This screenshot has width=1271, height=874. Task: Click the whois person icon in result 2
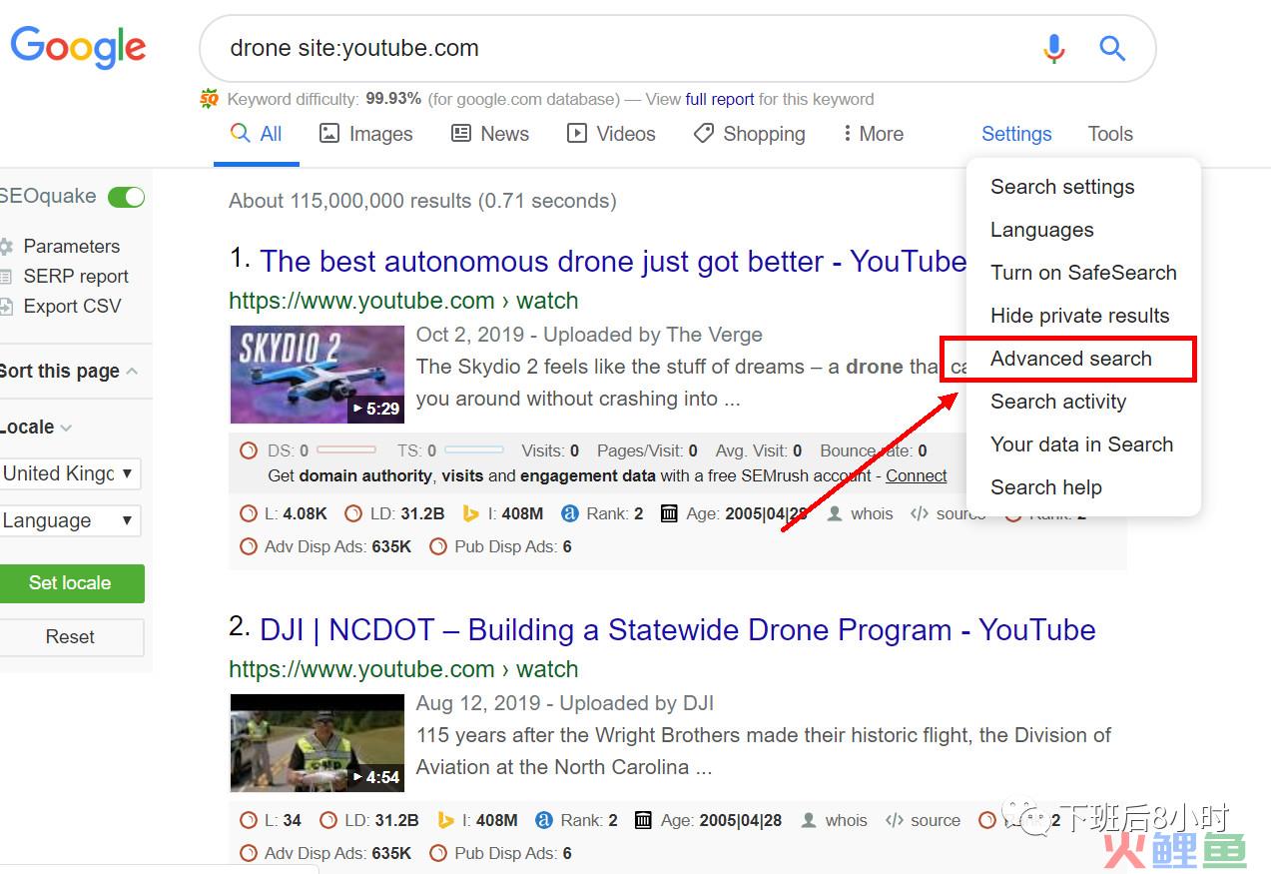(808, 820)
